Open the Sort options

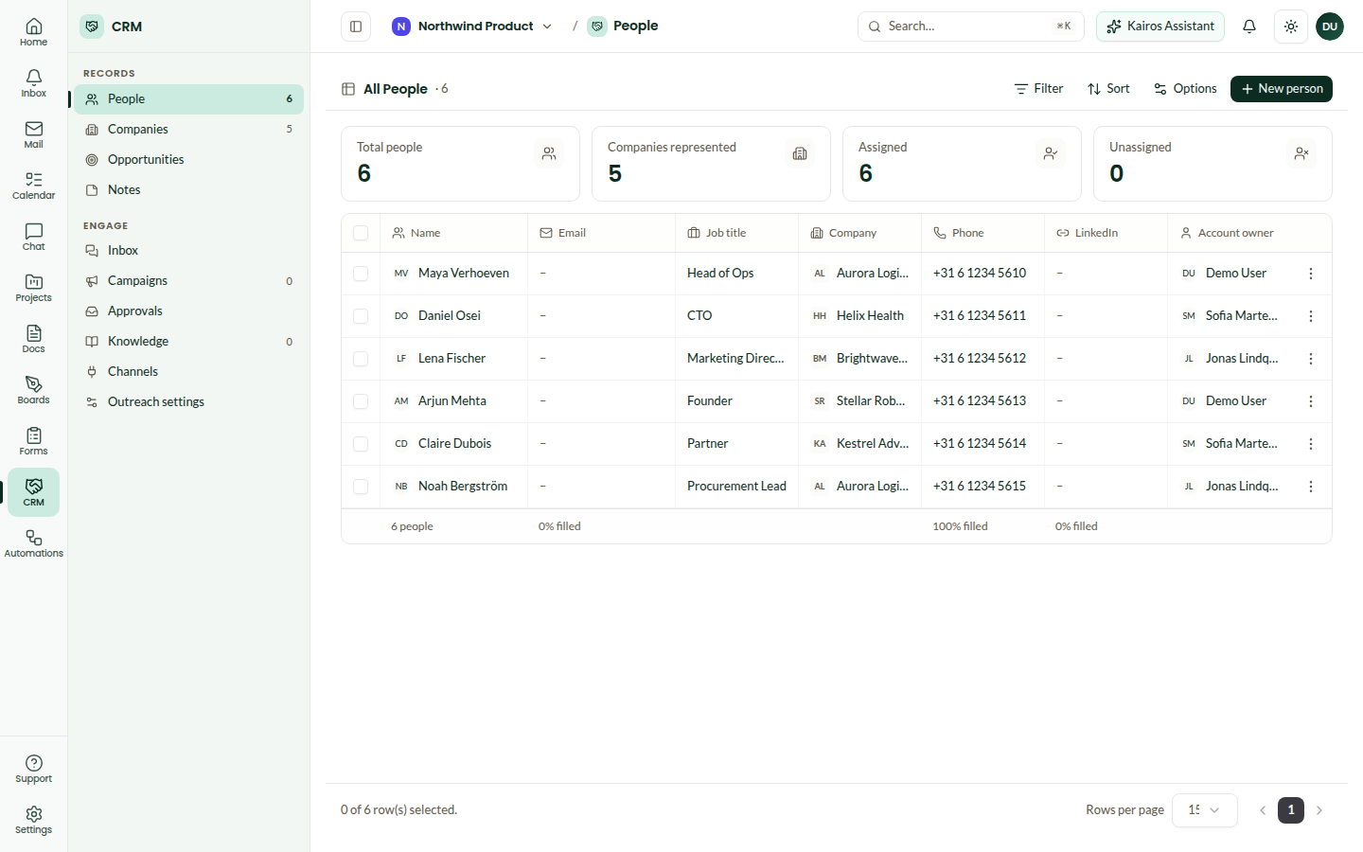1108,89
